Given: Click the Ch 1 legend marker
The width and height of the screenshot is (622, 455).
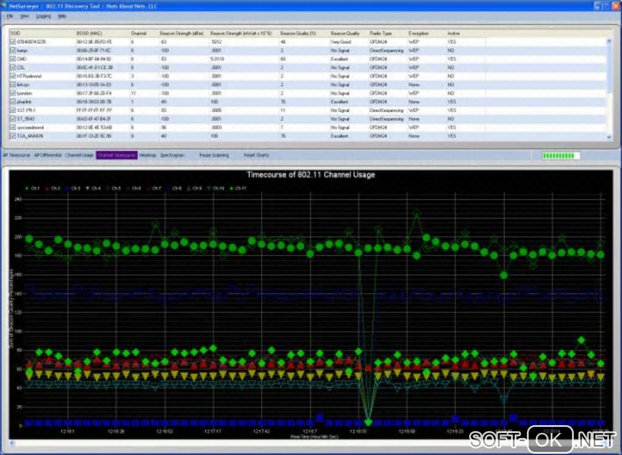Looking at the screenshot, I should click(x=27, y=188).
